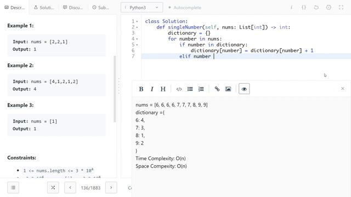This screenshot has width=351, height=197.
Task: Open editor settings icon
Action: pos(329,7)
